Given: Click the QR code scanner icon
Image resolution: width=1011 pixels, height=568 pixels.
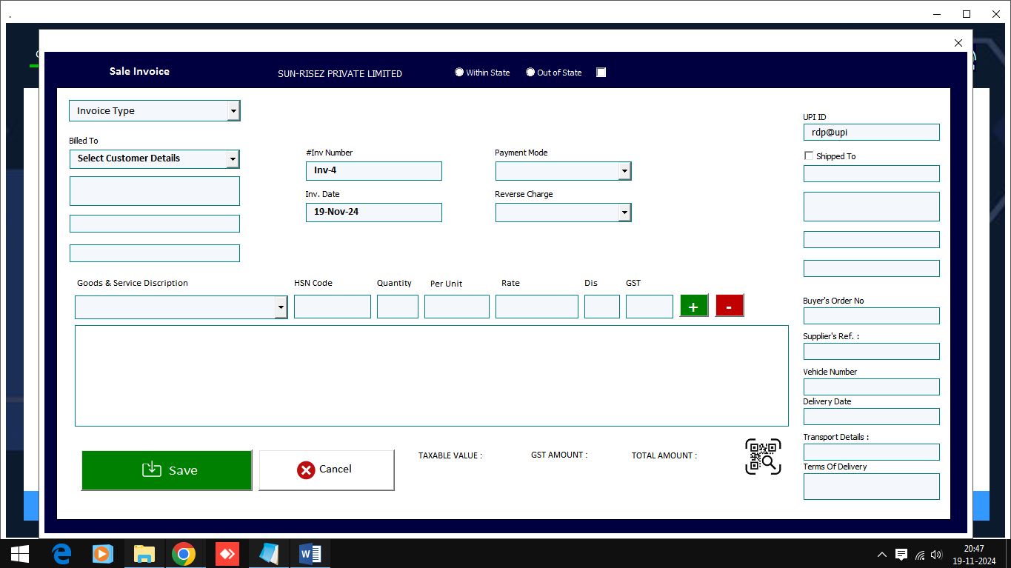Looking at the screenshot, I should coord(763,456).
